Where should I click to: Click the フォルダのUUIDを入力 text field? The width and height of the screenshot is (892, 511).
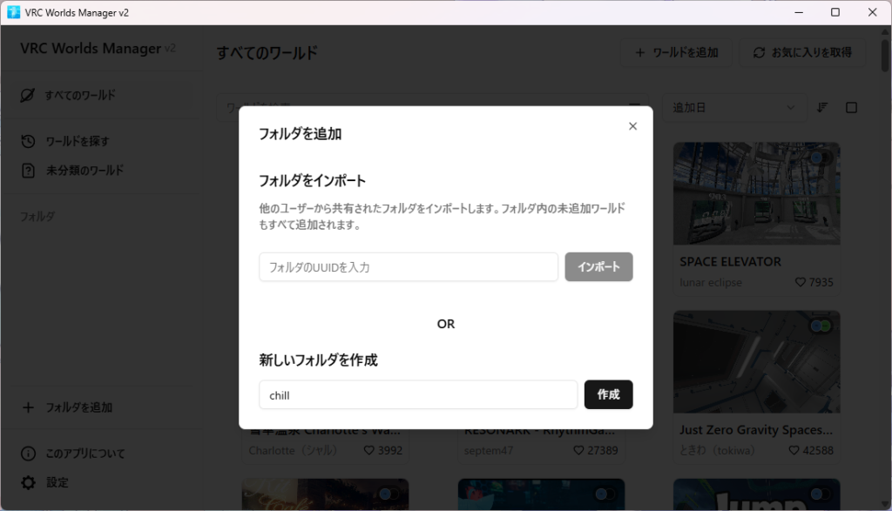coord(408,267)
